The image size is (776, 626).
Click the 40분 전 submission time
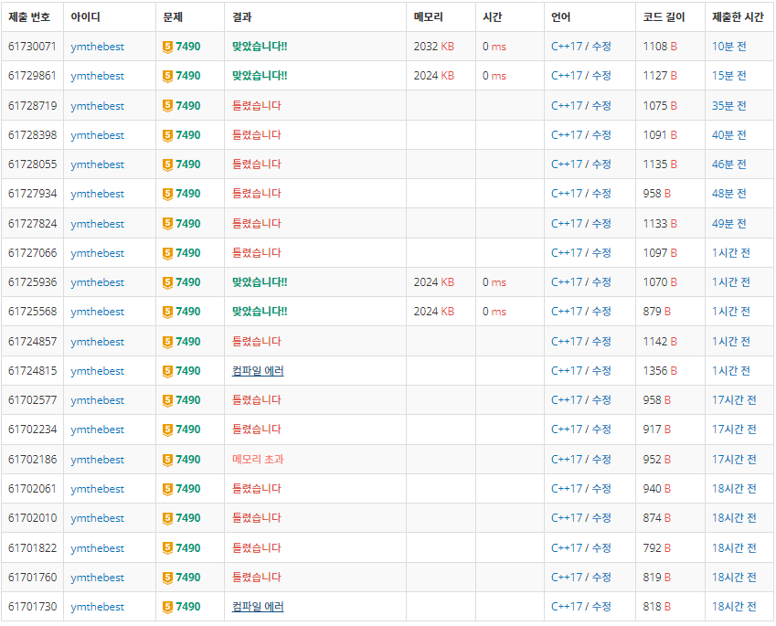[x=728, y=134]
